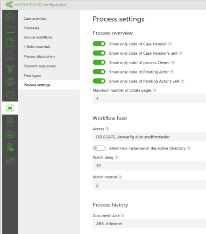This screenshot has height=234, width=206.
Task: Click the help icon next to Watch delay
Action: tap(117, 157)
